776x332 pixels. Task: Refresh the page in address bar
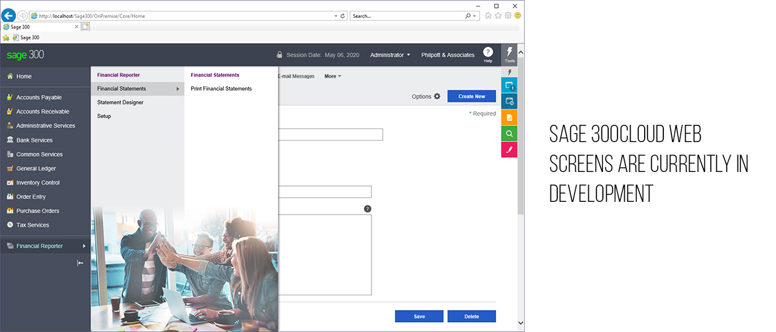(x=342, y=16)
